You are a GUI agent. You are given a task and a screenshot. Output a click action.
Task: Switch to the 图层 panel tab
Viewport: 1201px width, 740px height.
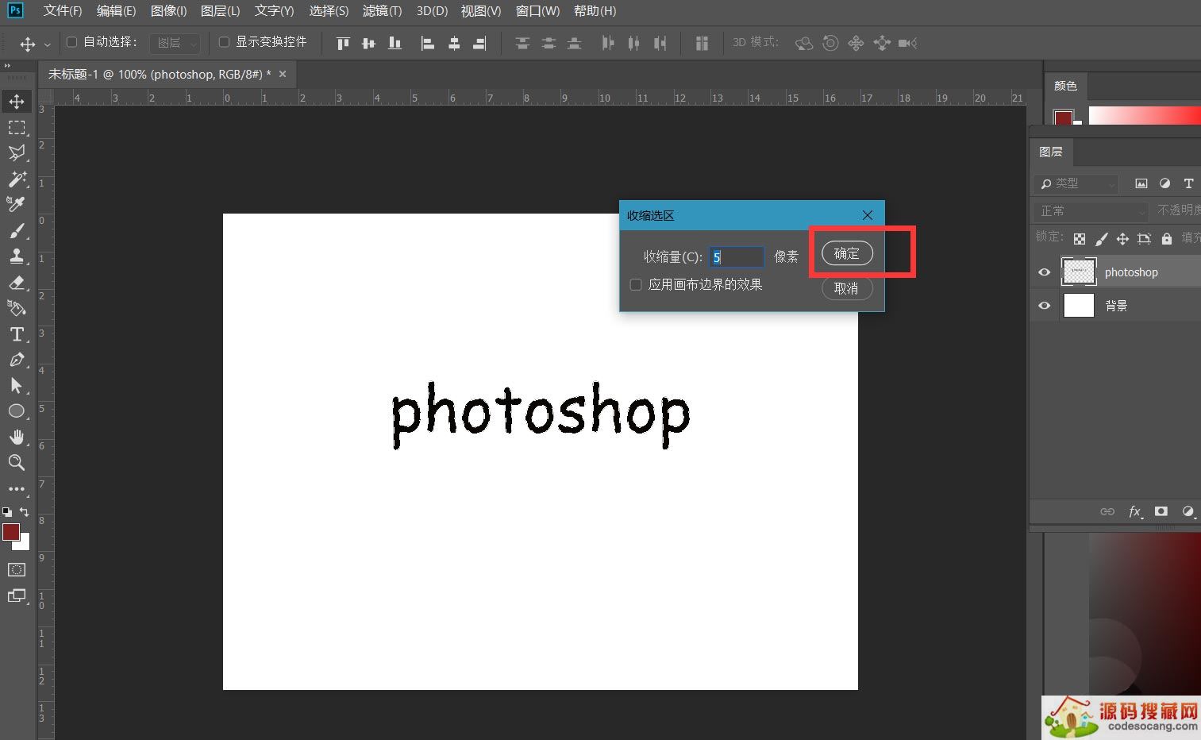click(1050, 152)
